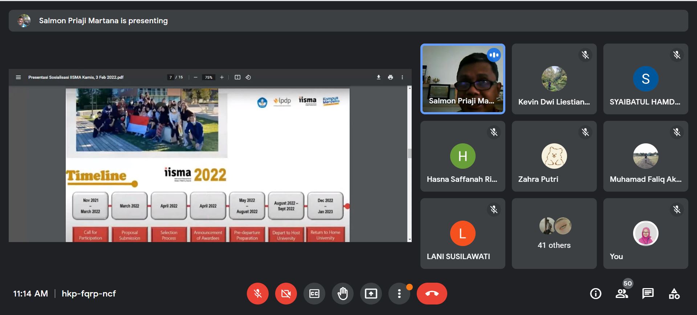Screen dimensions: 697x315
Task: Open the chat with everyone panel
Action: 648,294
